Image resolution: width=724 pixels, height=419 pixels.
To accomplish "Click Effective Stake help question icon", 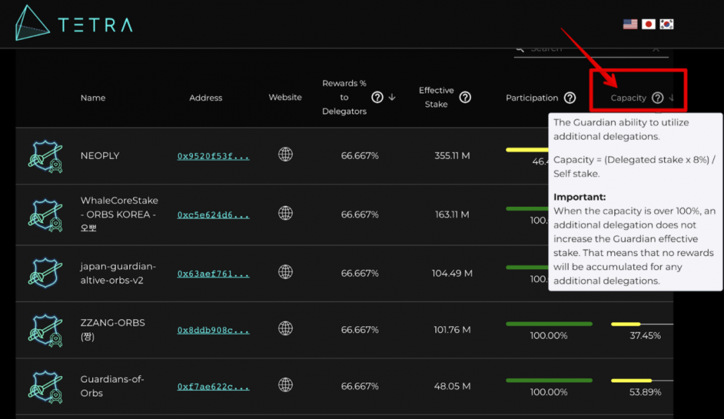I will tap(465, 97).
